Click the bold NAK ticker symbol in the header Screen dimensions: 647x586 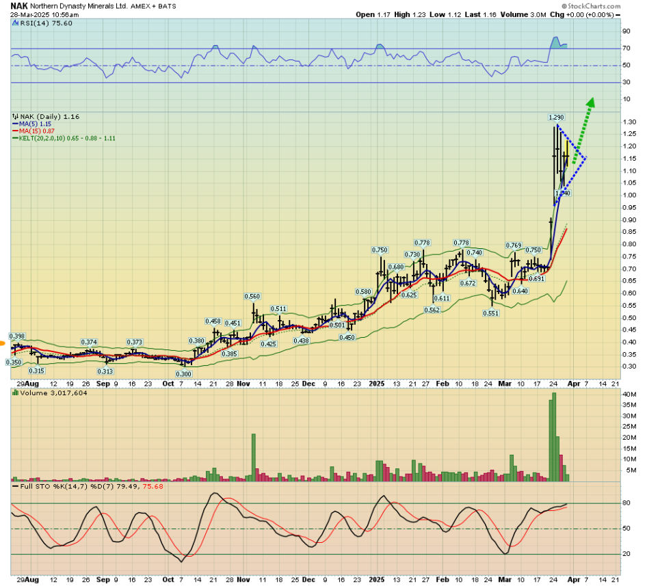[x=19, y=5]
